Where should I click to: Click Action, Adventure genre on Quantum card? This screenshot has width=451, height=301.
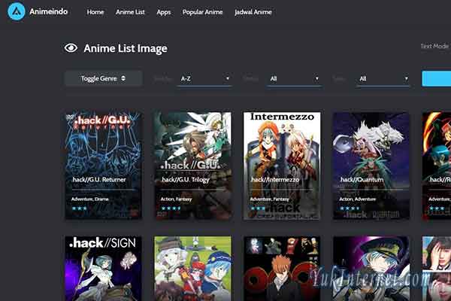(x=358, y=199)
